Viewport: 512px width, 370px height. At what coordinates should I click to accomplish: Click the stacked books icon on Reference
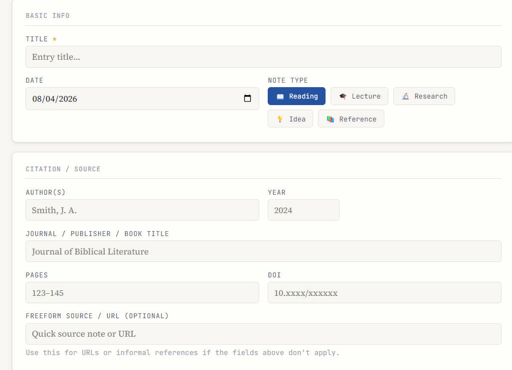click(x=330, y=120)
